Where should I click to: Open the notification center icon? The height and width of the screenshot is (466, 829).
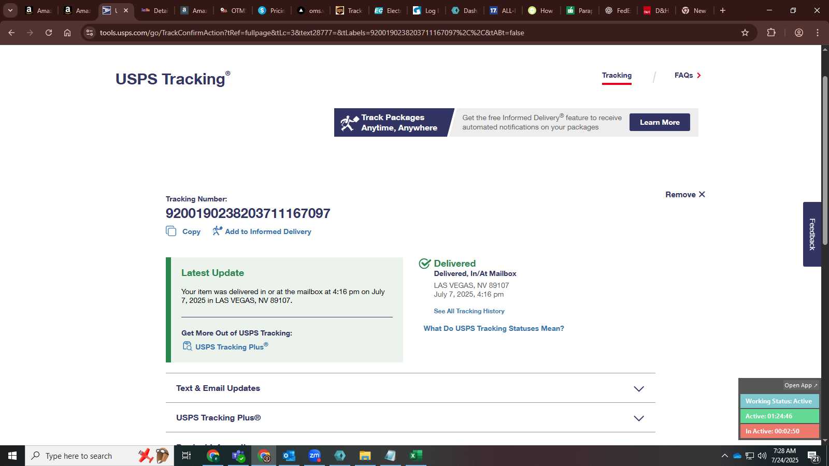tap(813, 456)
